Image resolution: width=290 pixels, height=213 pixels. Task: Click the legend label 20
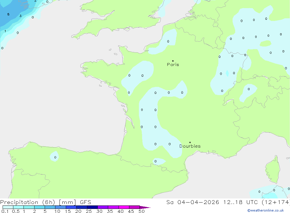click(78, 211)
